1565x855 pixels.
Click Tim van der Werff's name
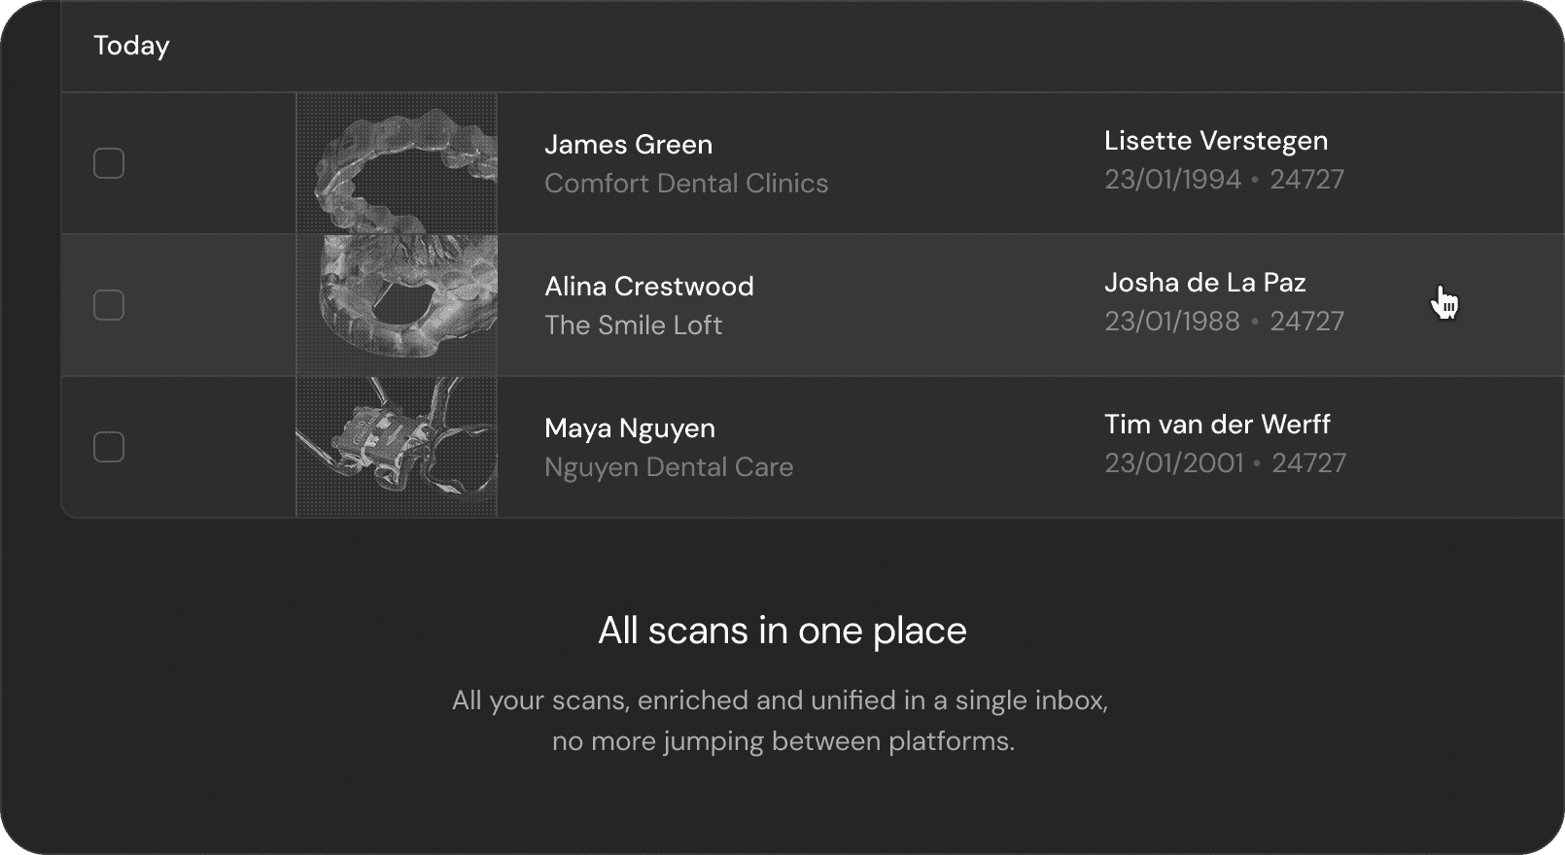[1217, 424]
